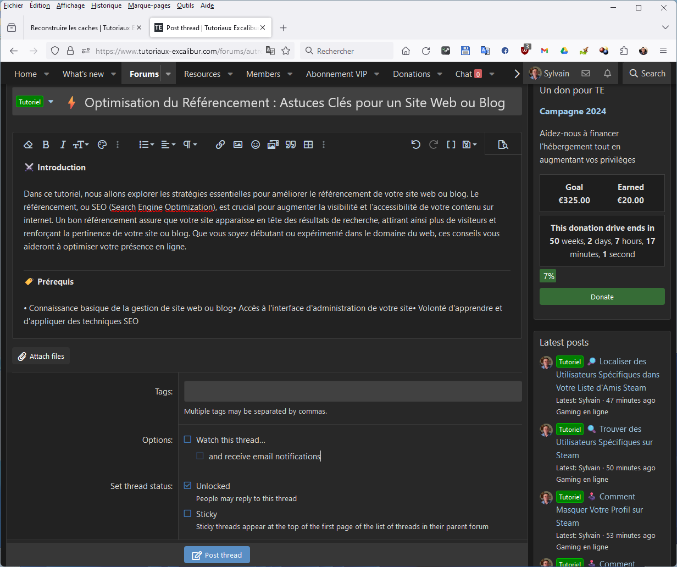Go back with browser arrow
Screen dimensions: 677x567
point(14,51)
